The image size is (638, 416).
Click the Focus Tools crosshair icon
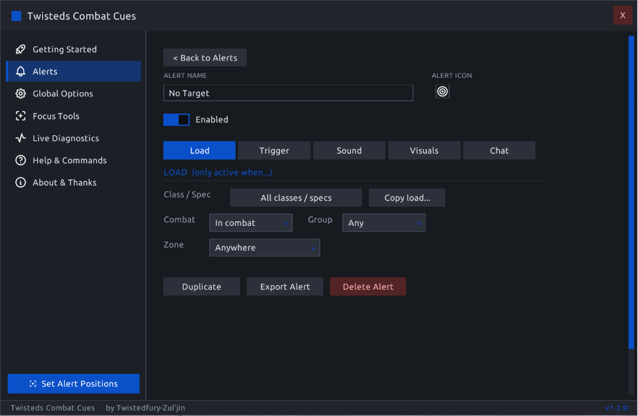coord(20,116)
